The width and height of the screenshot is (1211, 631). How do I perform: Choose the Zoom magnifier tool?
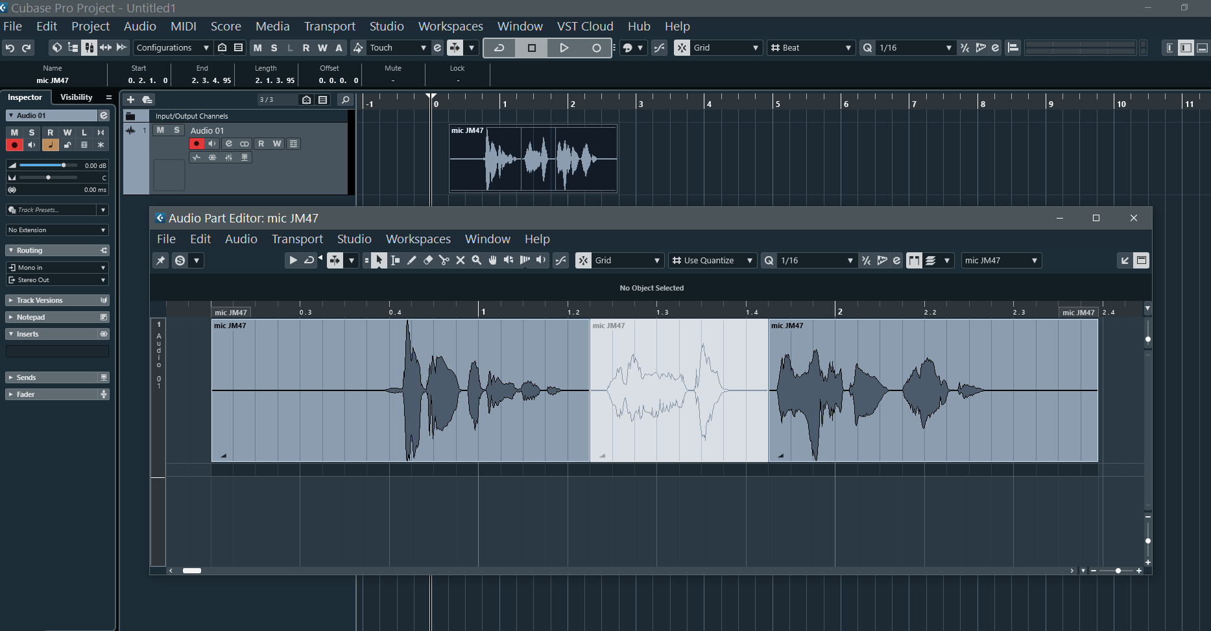coord(477,261)
